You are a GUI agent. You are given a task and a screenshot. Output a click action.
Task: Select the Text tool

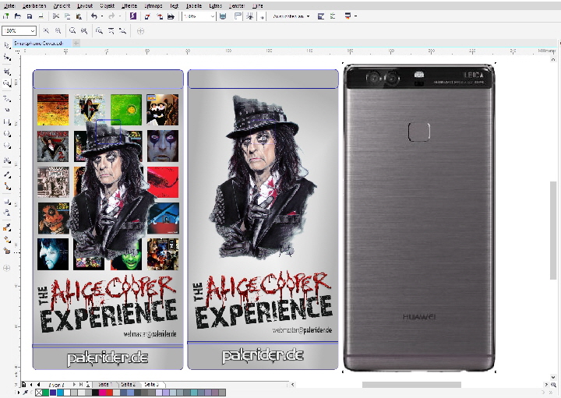(7, 160)
